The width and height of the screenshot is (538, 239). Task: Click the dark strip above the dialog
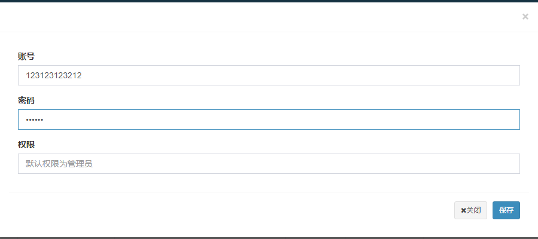(269, 1)
